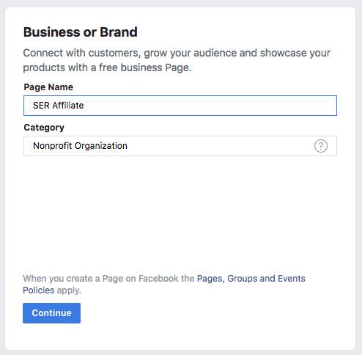Click the word 'Continue' on the blue button

pyautogui.click(x=51, y=313)
